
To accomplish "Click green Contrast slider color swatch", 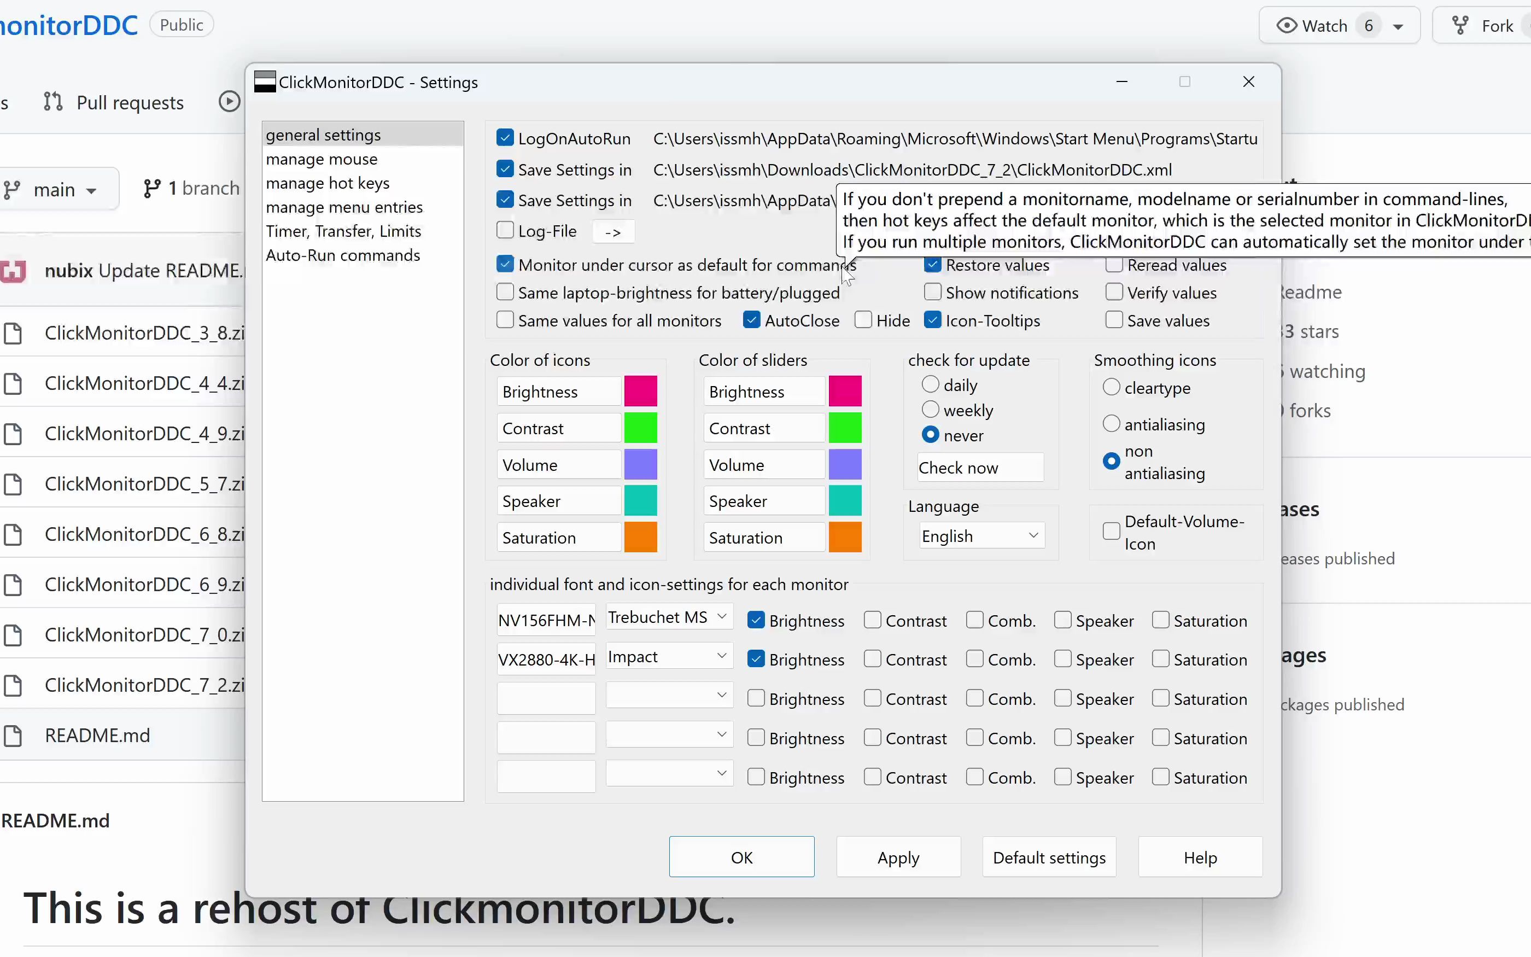I will tap(845, 428).
